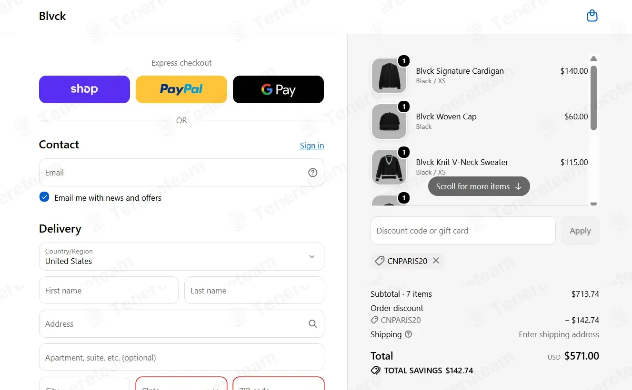The image size is (632, 390).
Task: Focus the First name field
Action: tap(109, 290)
